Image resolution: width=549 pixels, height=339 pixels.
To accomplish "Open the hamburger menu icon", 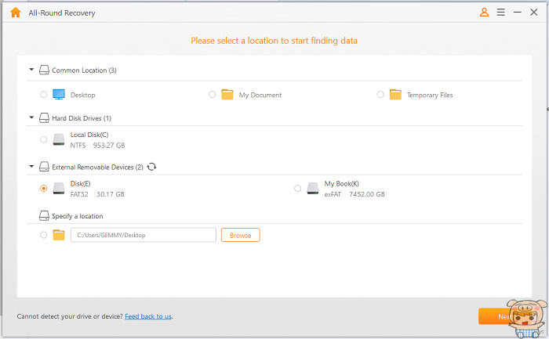I will point(501,13).
